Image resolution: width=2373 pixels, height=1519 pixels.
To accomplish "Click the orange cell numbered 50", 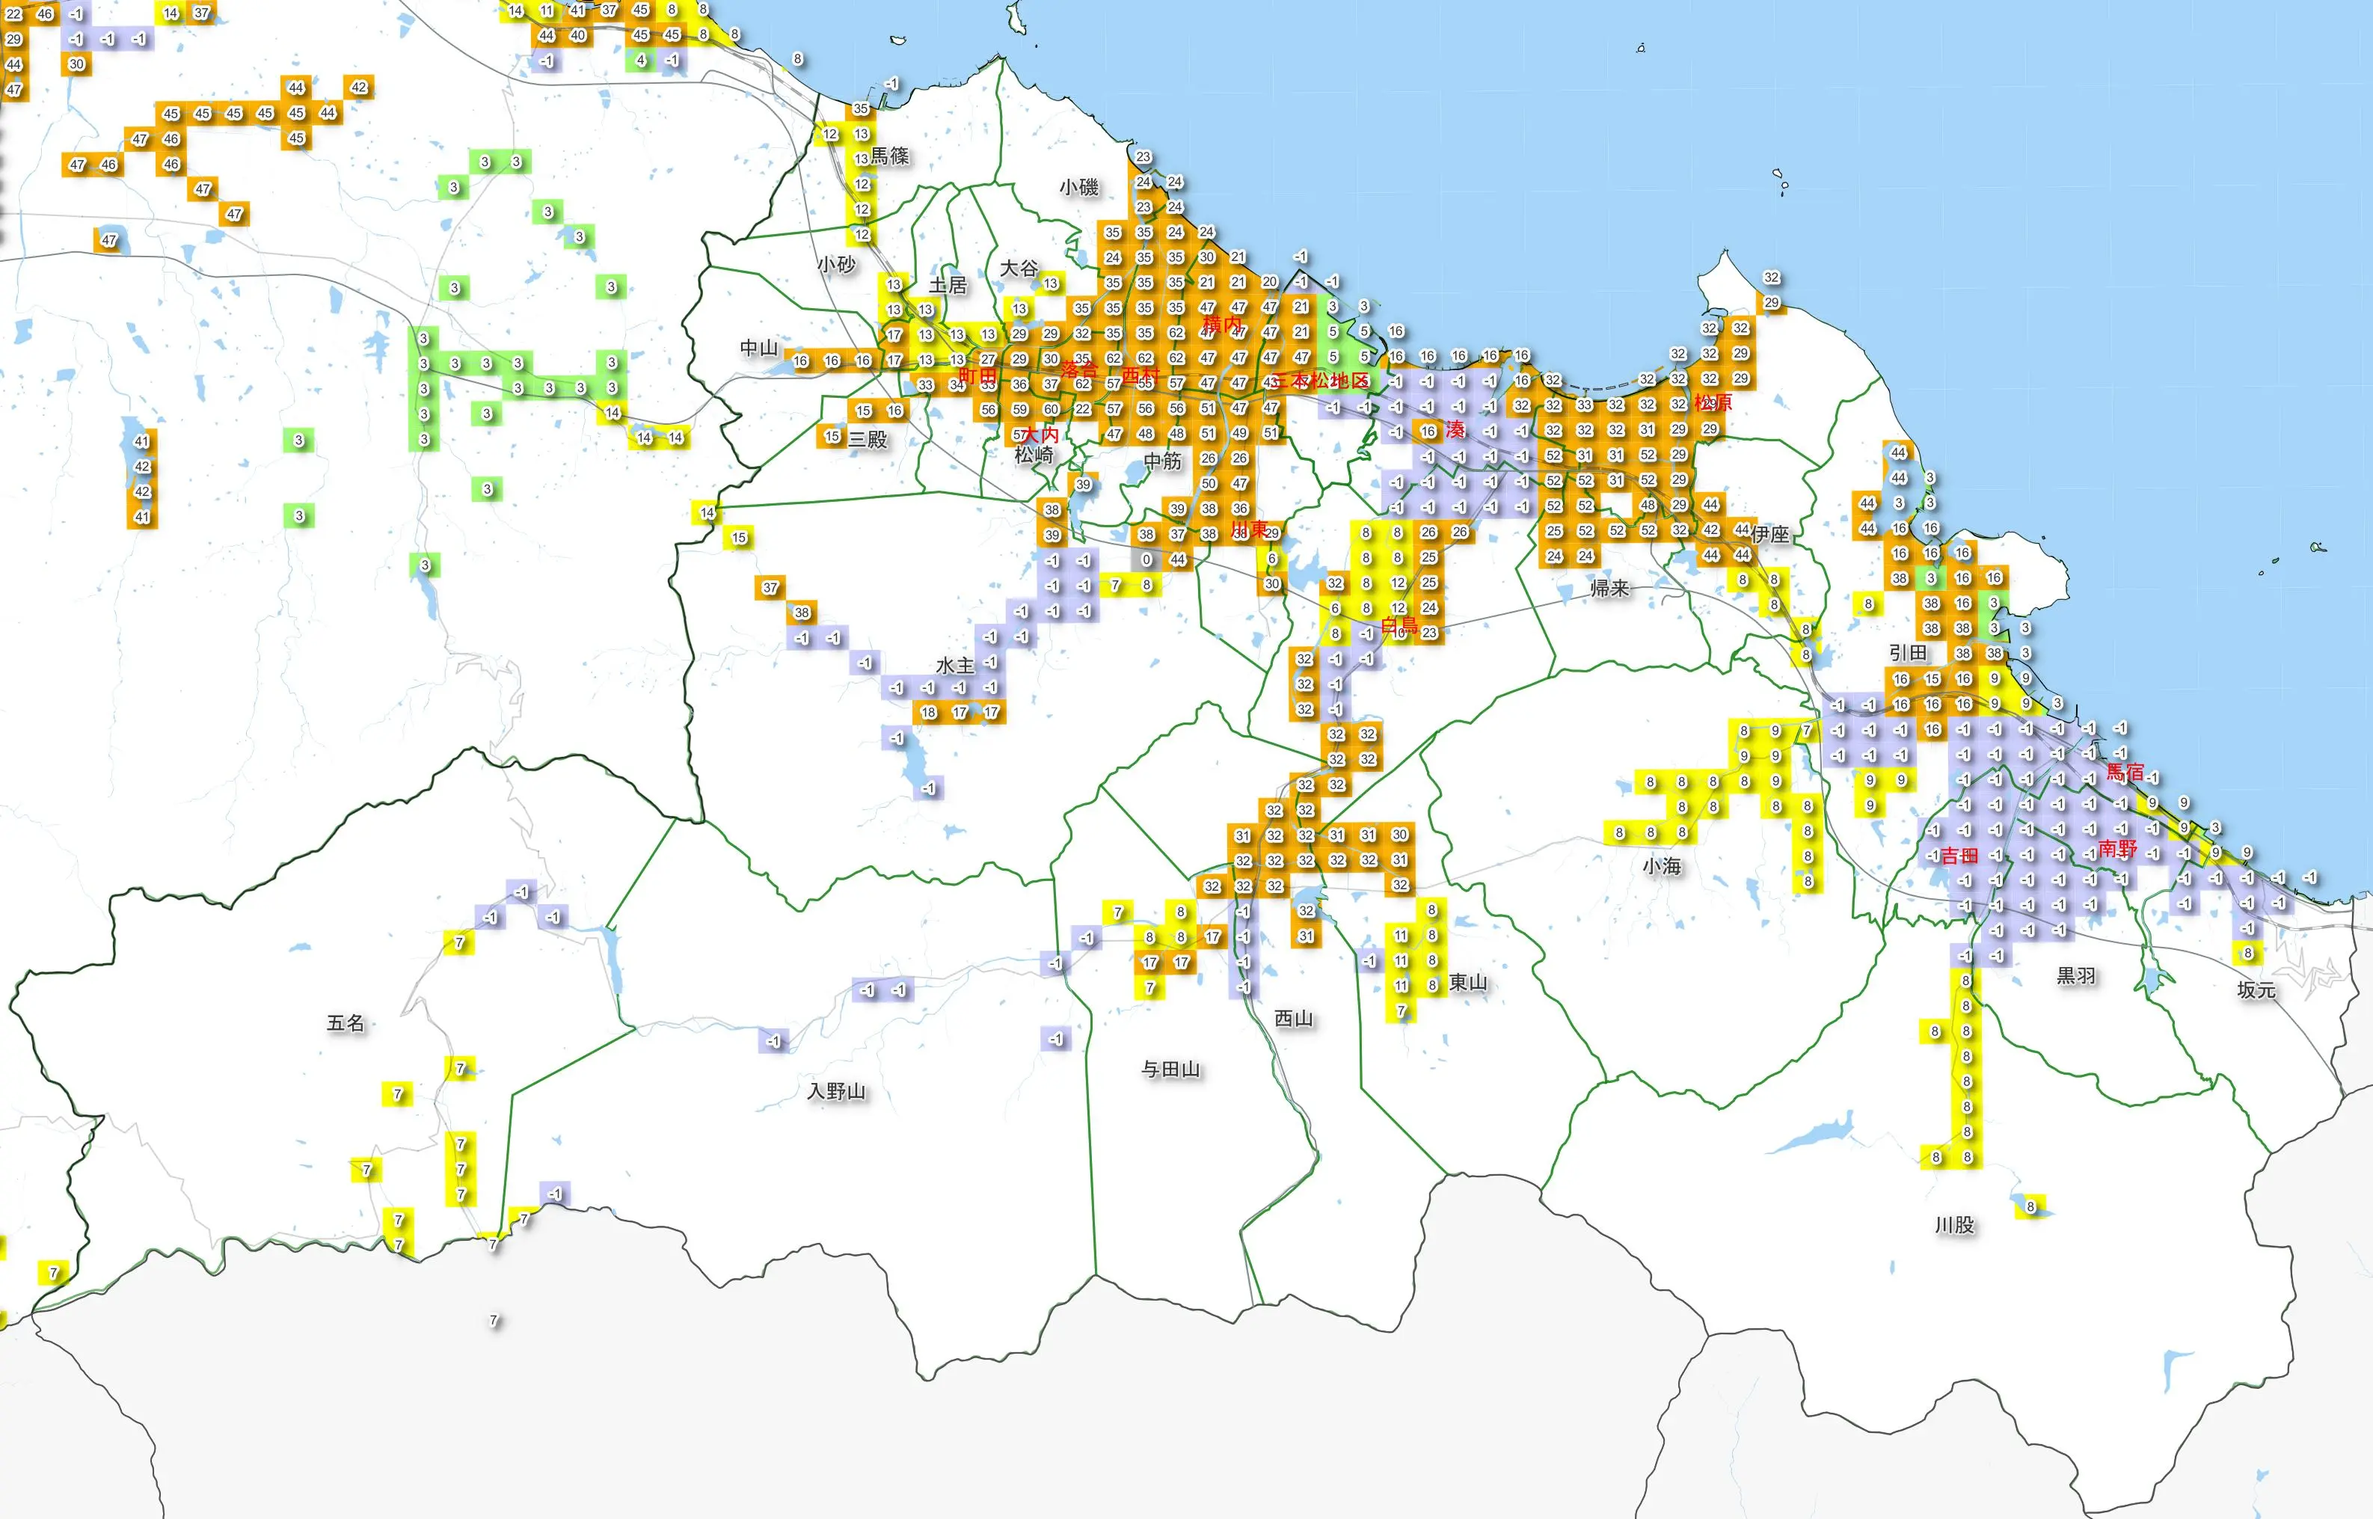I will [x=1209, y=483].
